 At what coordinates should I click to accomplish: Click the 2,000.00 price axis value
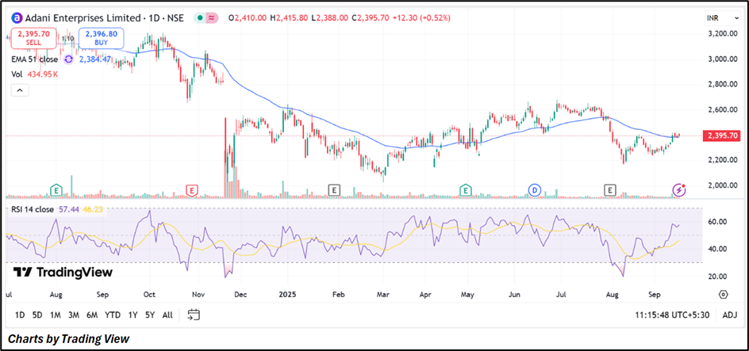[x=721, y=185]
